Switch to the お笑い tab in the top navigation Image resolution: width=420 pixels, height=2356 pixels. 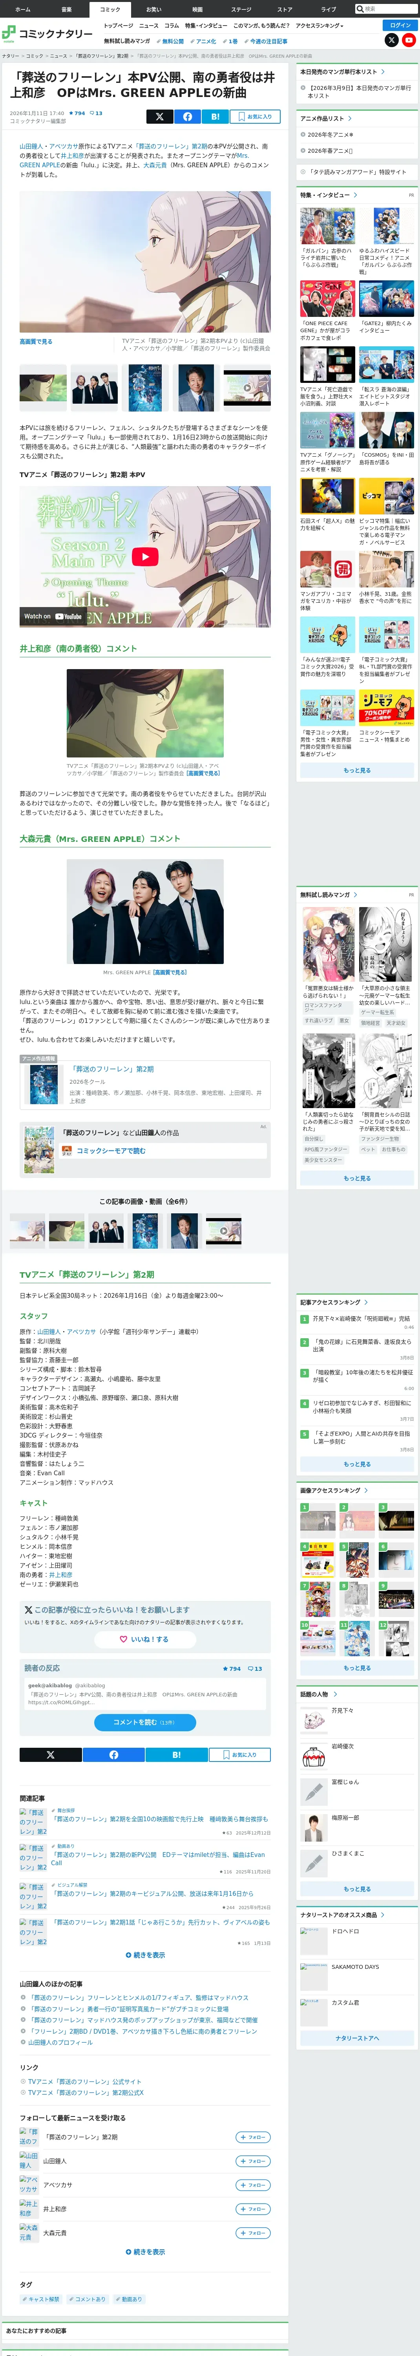pyautogui.click(x=154, y=9)
